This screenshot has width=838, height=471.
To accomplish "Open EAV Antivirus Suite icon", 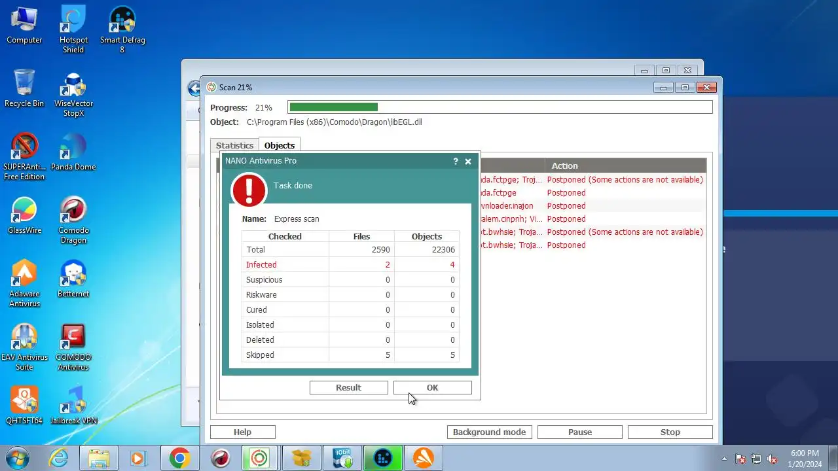I will coord(24,347).
